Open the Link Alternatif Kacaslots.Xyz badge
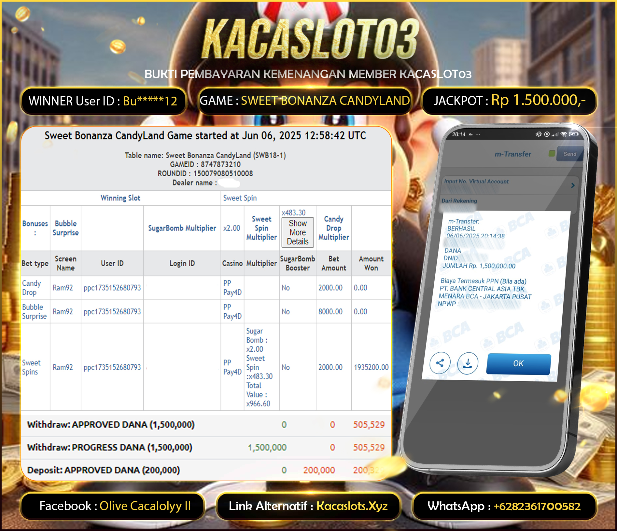Screen dimensions: 617x531 pos(308,506)
